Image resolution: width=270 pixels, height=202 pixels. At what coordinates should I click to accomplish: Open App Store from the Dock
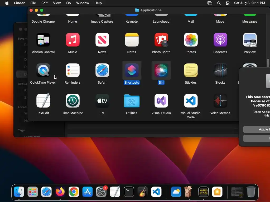tap(88, 192)
